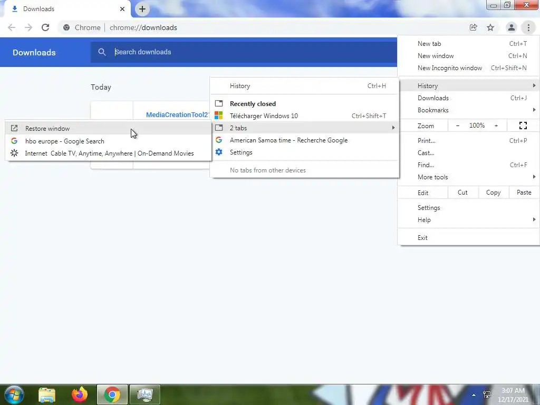Viewport: 540px width, 405px height.
Task: Open the share page icon in address bar
Action: pos(473,27)
